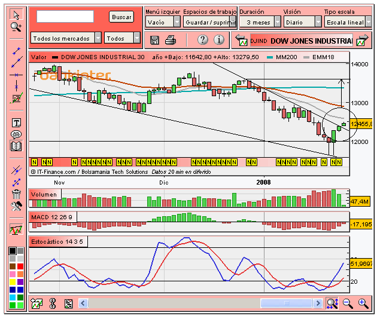Expand Guardar / suprimir dropdown
This screenshot has width=377, height=316.
click(210, 22)
